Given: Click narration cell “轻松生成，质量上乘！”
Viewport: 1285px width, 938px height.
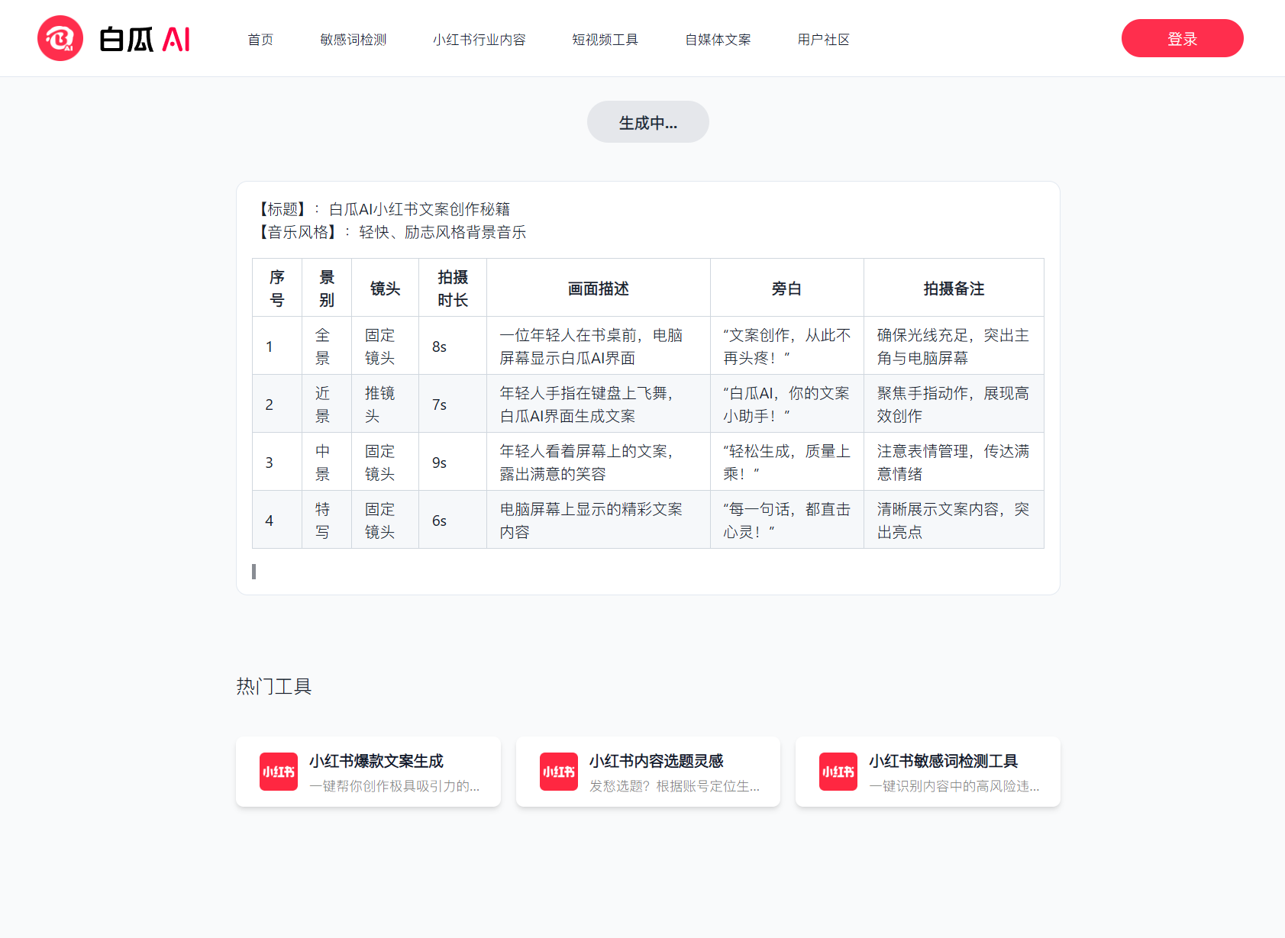Looking at the screenshot, I should click(787, 463).
